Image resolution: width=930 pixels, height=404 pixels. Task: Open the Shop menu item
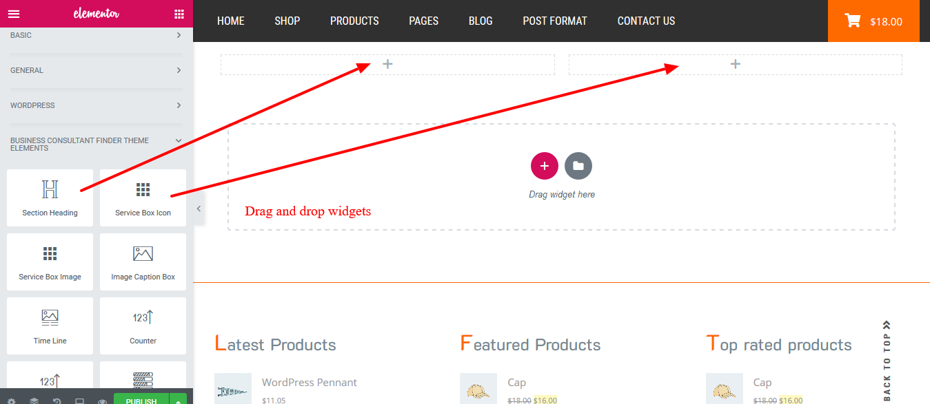tap(287, 21)
